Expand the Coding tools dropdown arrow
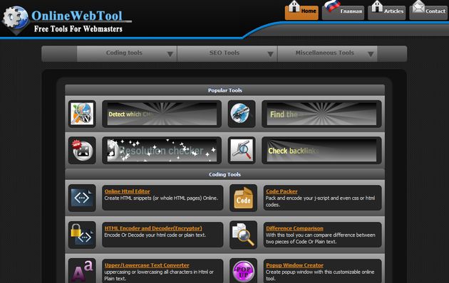The height and width of the screenshot is (283, 449). pyautogui.click(x=170, y=54)
